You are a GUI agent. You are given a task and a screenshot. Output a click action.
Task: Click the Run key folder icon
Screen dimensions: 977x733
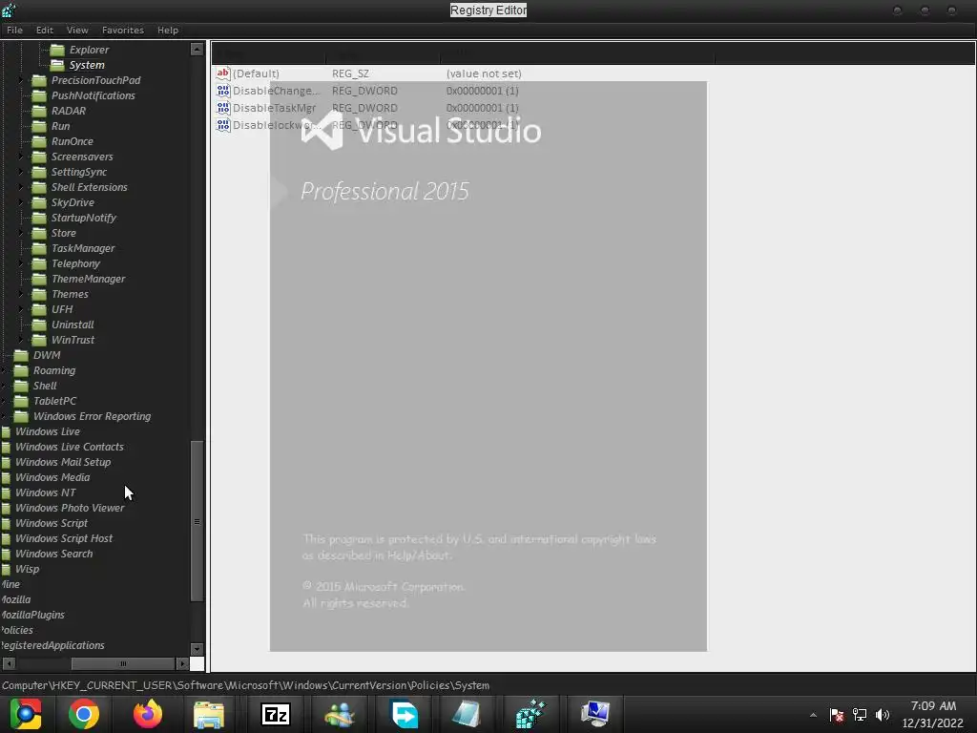point(39,126)
